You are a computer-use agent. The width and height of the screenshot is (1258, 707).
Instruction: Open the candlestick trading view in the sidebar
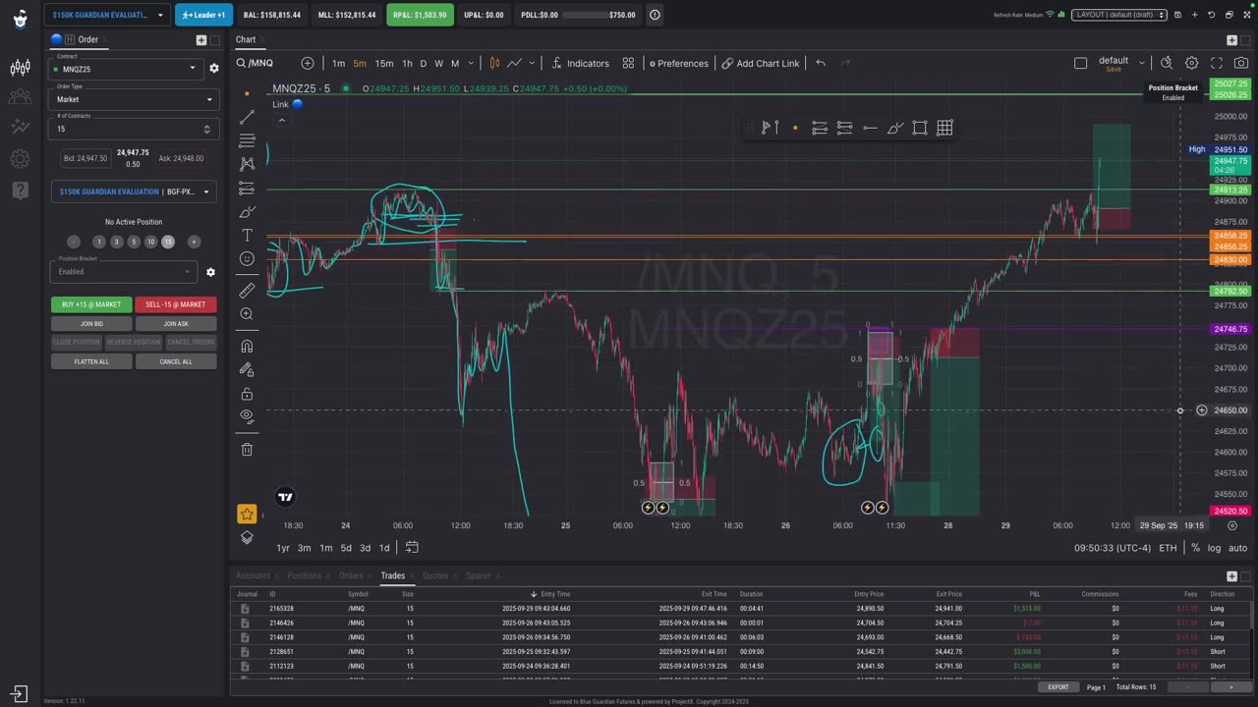pyautogui.click(x=20, y=67)
